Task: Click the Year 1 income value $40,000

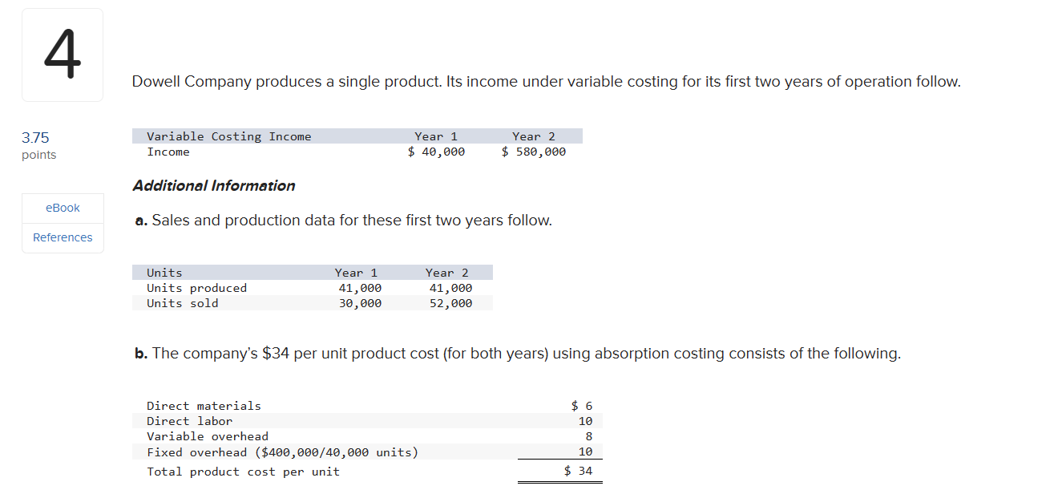Action: (x=436, y=152)
